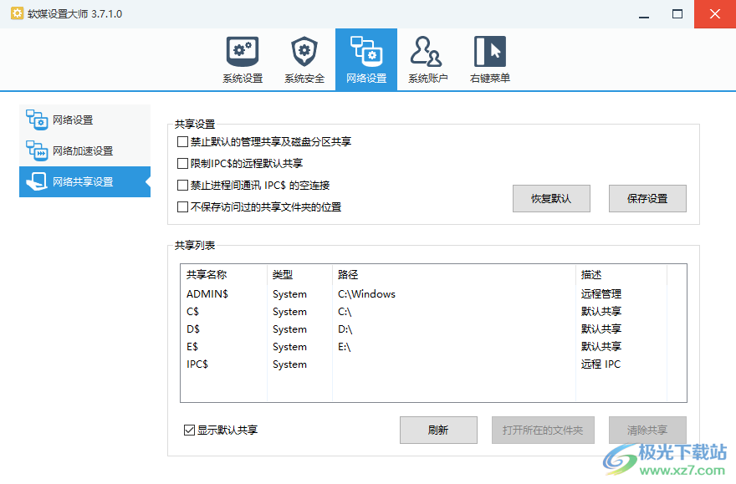Enable 禁止默认的管理共享及磁盘分区共享 checkbox
The width and height of the screenshot is (736, 484).
tap(182, 141)
